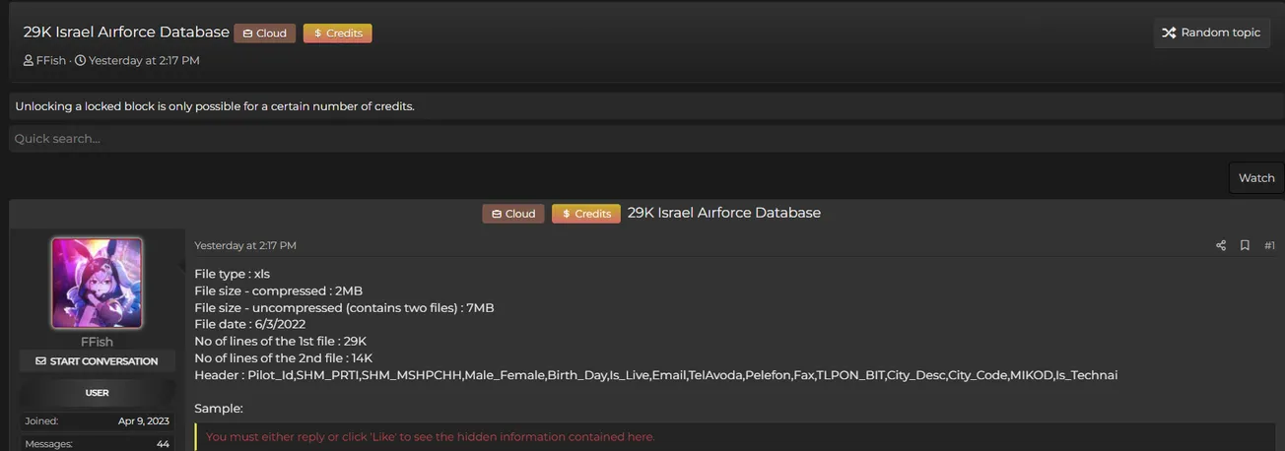Screen dimensions: 1285x451
Task: Select 'No of lines of the 2nd file' line
Action: click(x=283, y=357)
